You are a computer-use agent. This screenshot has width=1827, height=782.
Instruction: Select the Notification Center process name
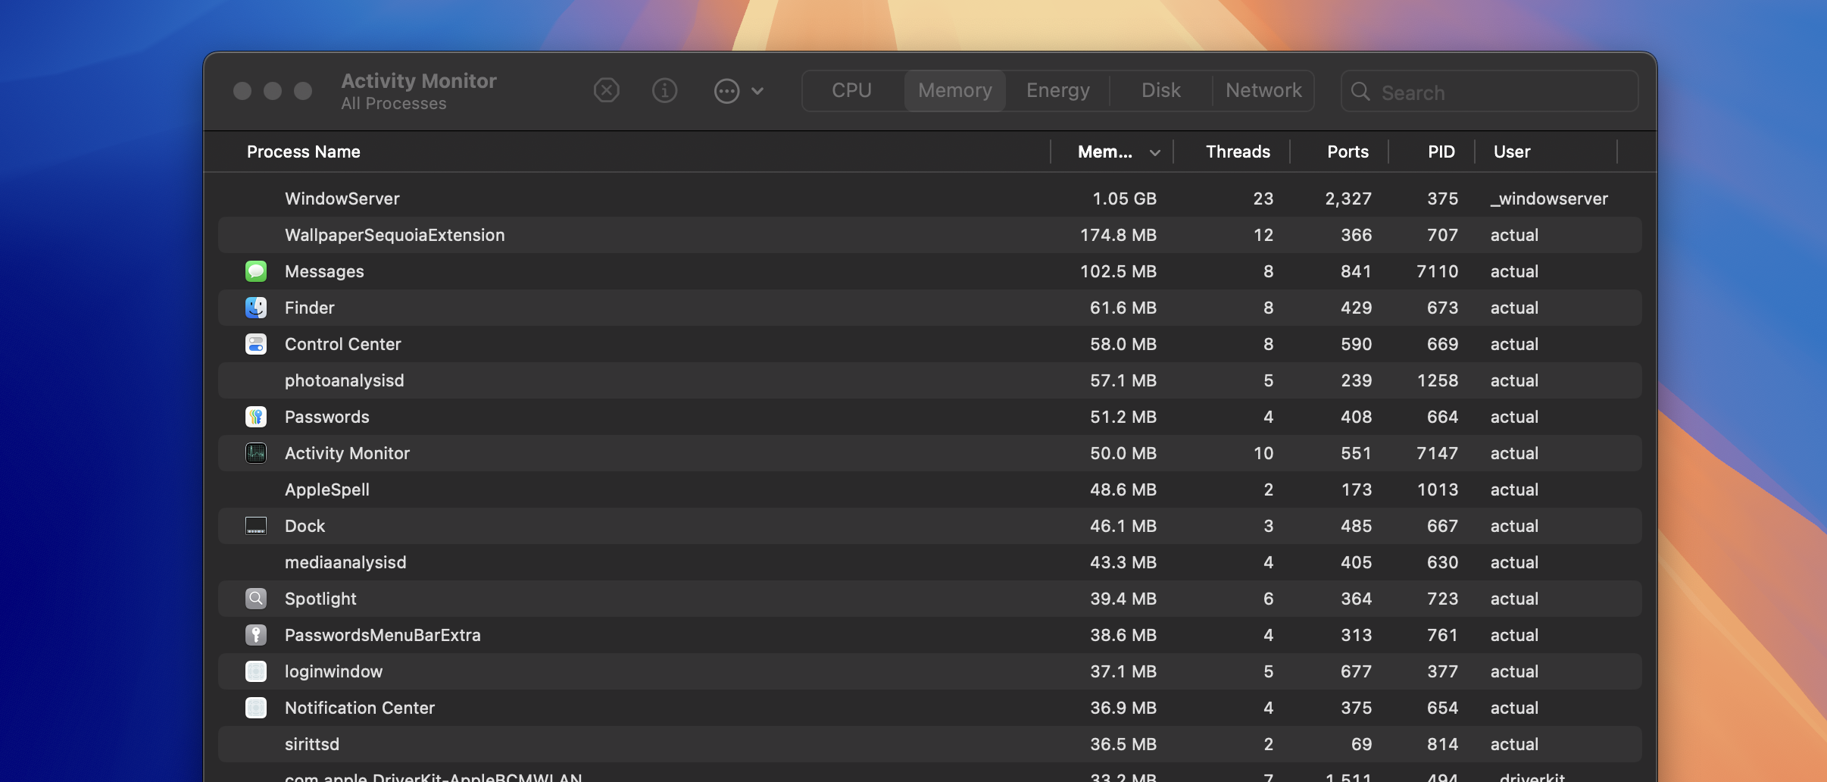(x=360, y=708)
